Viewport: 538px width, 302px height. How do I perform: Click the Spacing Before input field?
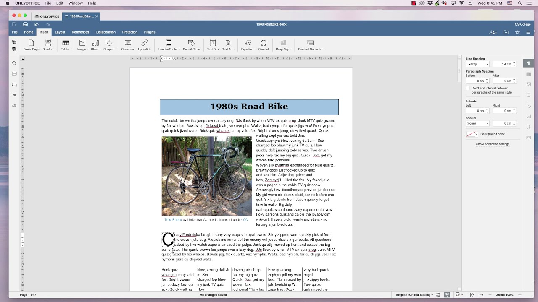pos(477,81)
